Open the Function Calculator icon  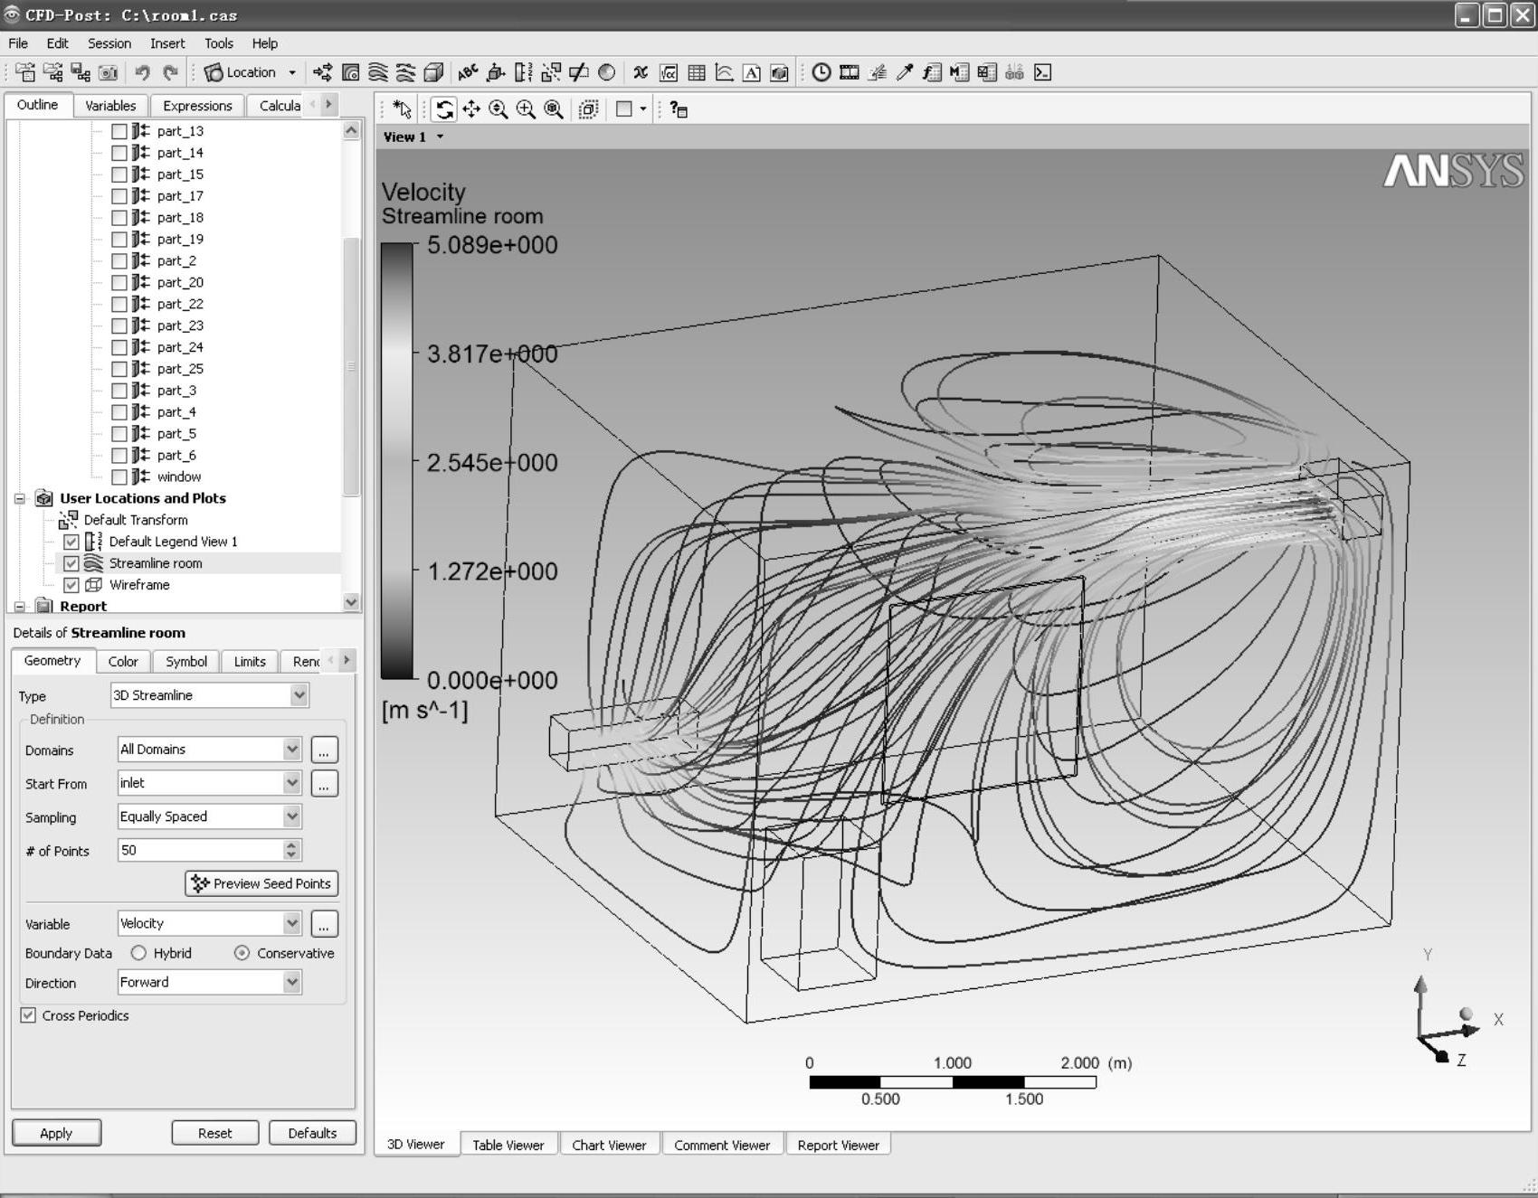[932, 72]
